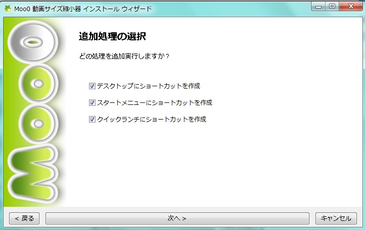The height and width of the screenshot is (230, 365).
Task: Cancel the installer with the キャンセル button
Action: pyautogui.click(x=336, y=218)
